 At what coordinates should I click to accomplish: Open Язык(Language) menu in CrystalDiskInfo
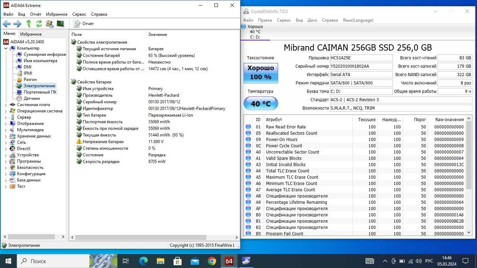tap(358, 20)
